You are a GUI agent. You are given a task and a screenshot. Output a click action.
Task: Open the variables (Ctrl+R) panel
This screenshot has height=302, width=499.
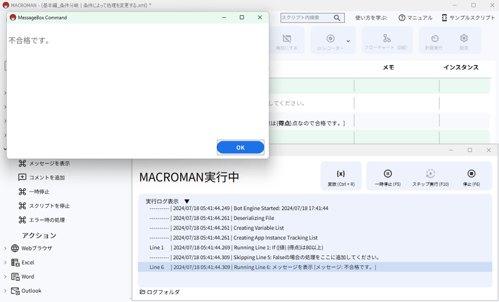coord(341,176)
